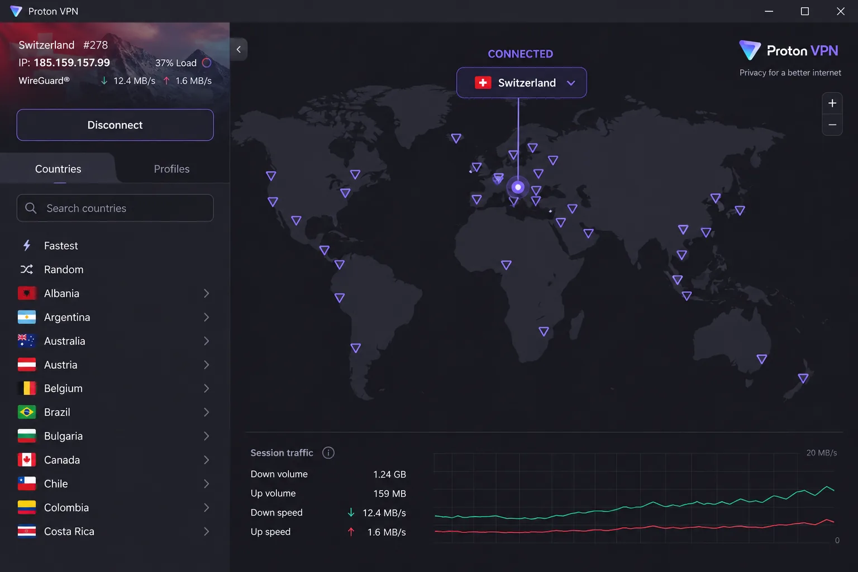Viewport: 858px width, 572px height.
Task: Click the Australia flag icon
Action: (27, 341)
